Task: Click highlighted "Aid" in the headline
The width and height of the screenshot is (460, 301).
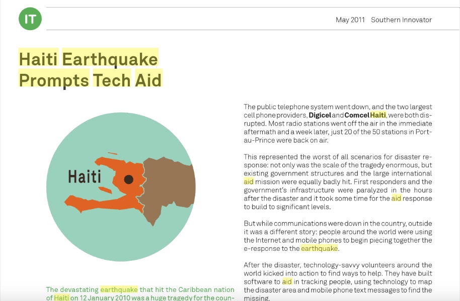Action: [148, 80]
